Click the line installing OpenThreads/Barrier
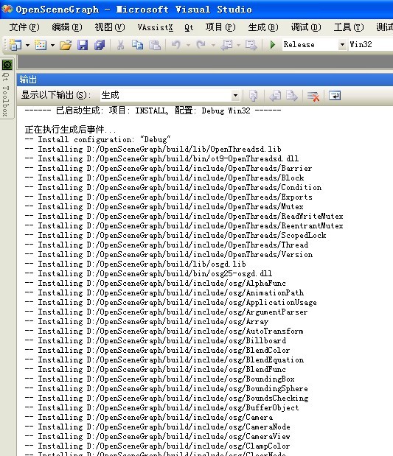The image size is (393, 456). pyautogui.click(x=168, y=169)
